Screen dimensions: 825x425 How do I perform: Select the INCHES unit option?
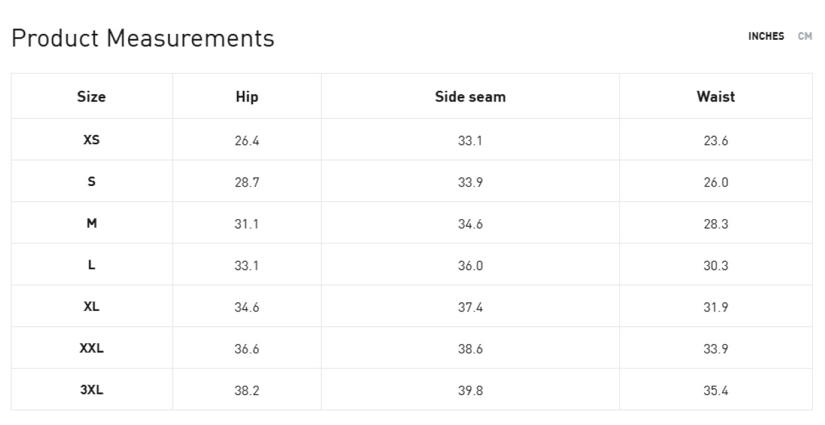tap(766, 37)
